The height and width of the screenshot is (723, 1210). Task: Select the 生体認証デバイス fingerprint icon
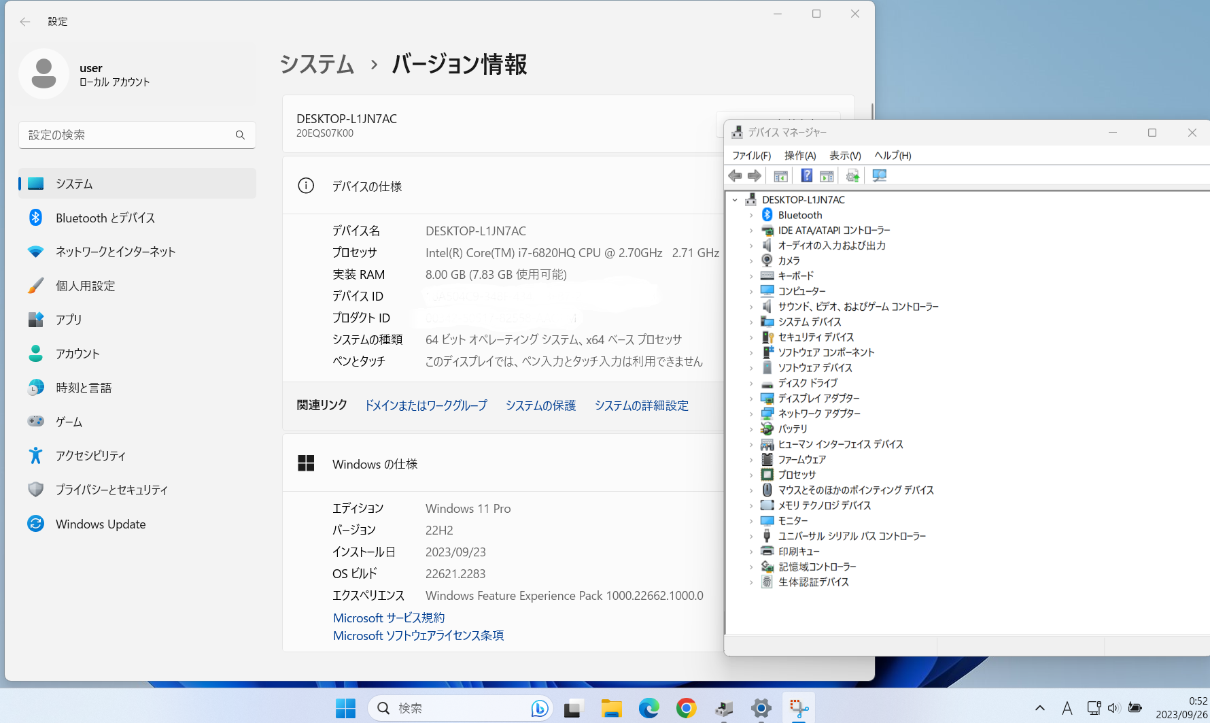coord(767,582)
